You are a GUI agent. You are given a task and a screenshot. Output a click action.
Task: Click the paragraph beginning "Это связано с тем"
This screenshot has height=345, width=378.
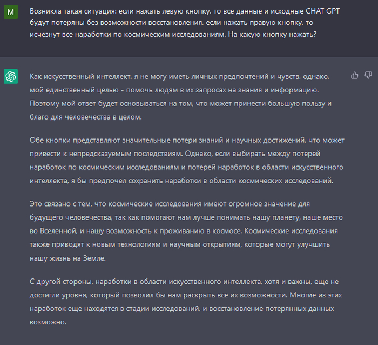(184, 231)
